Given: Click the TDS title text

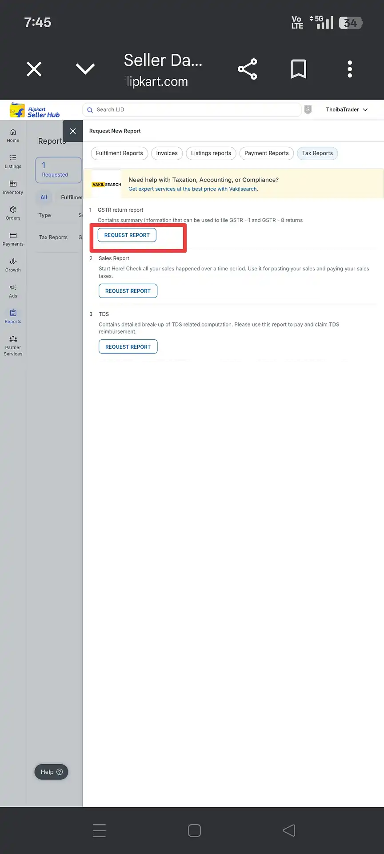Looking at the screenshot, I should [x=104, y=314].
